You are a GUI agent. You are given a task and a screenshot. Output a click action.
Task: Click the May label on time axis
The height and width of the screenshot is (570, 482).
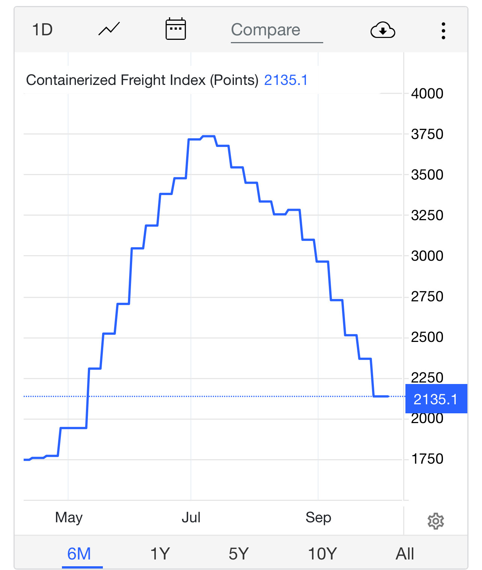tap(69, 517)
